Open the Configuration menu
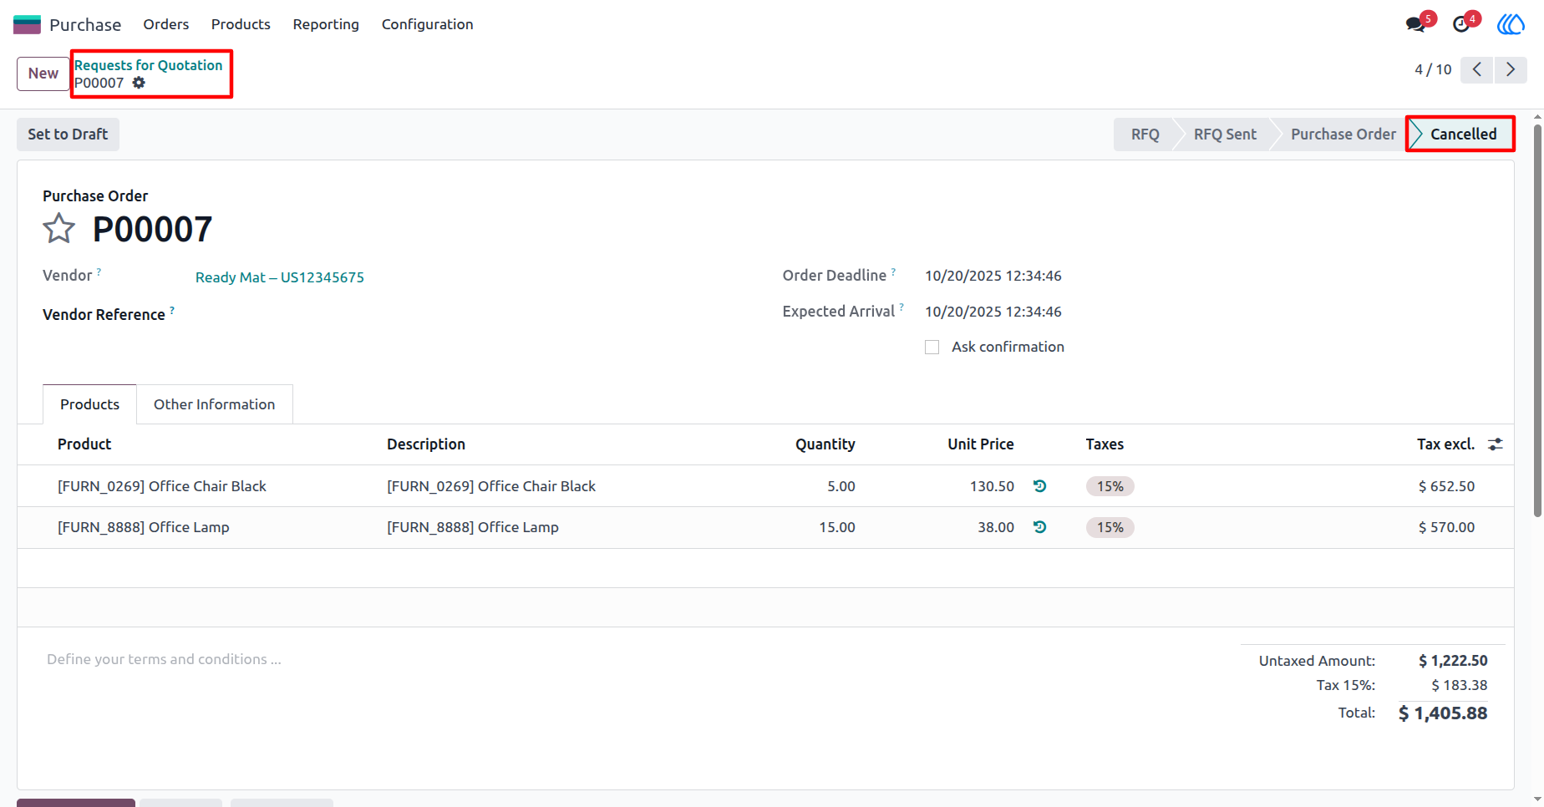The image size is (1544, 807). 428,24
